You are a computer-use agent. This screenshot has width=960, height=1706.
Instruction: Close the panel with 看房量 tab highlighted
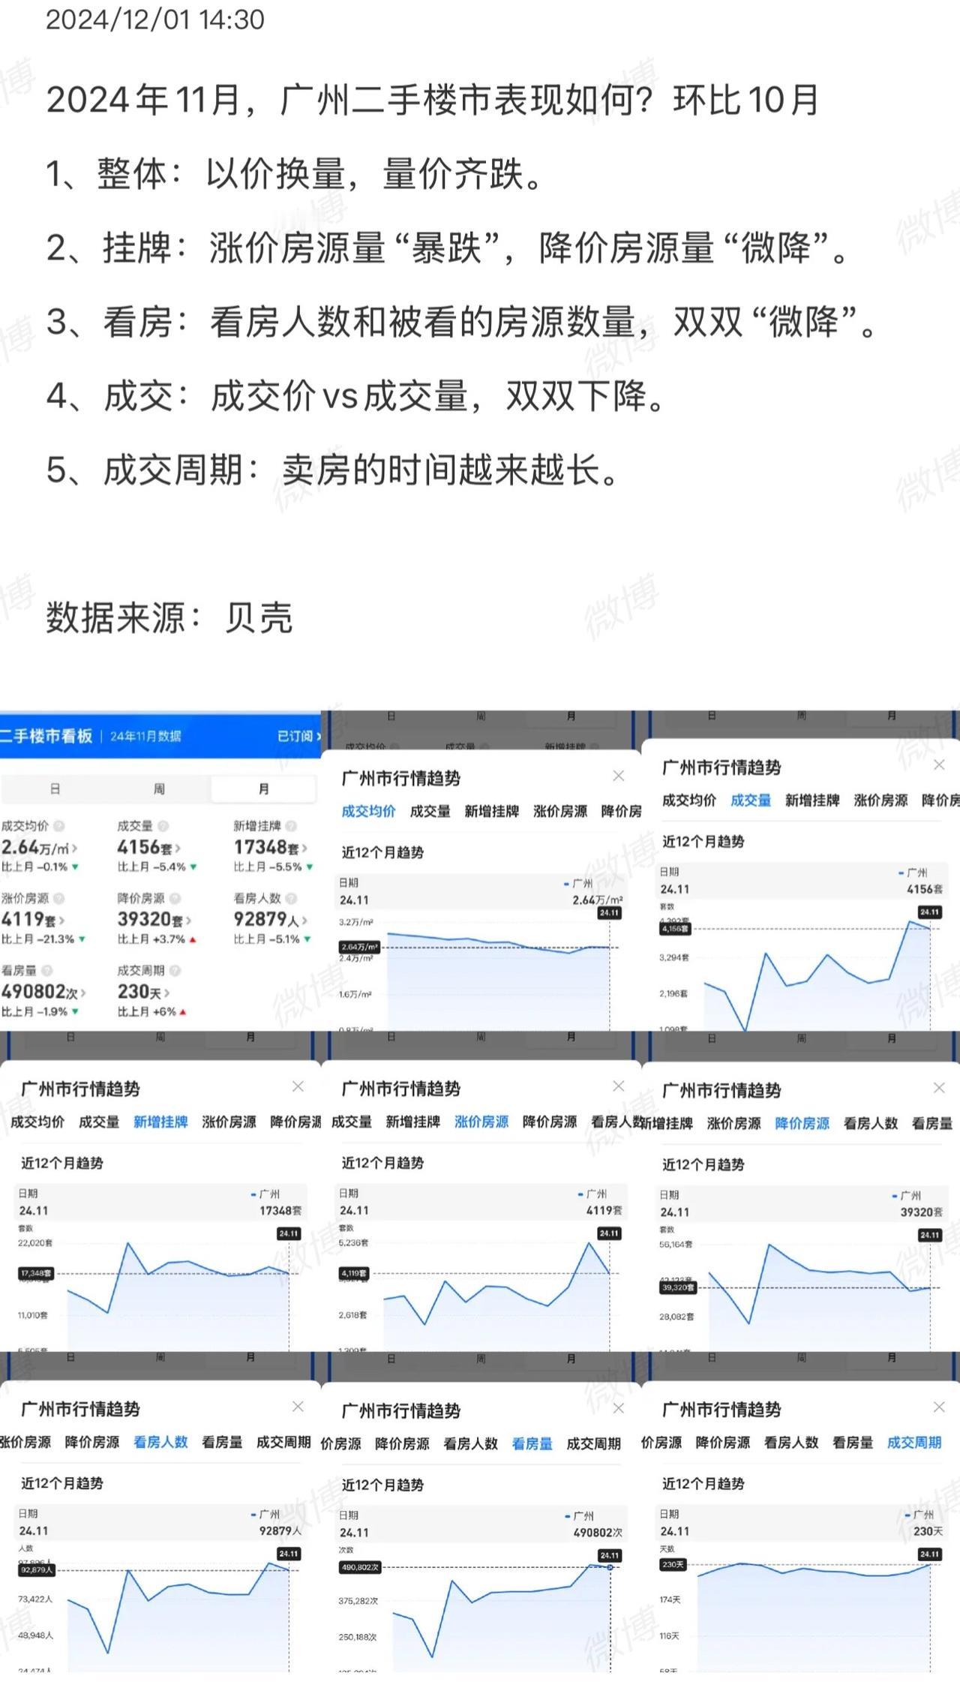[x=618, y=1408]
